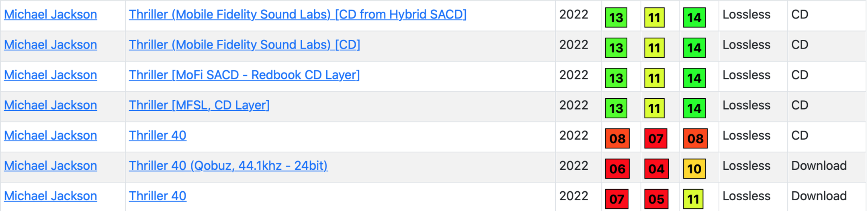
Task: Open Thriller 40 link in the CD row
Action: coord(157,136)
